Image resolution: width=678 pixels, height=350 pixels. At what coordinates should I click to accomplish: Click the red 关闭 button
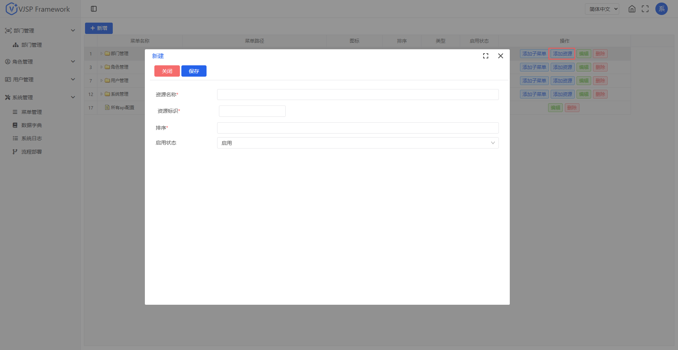(x=167, y=71)
